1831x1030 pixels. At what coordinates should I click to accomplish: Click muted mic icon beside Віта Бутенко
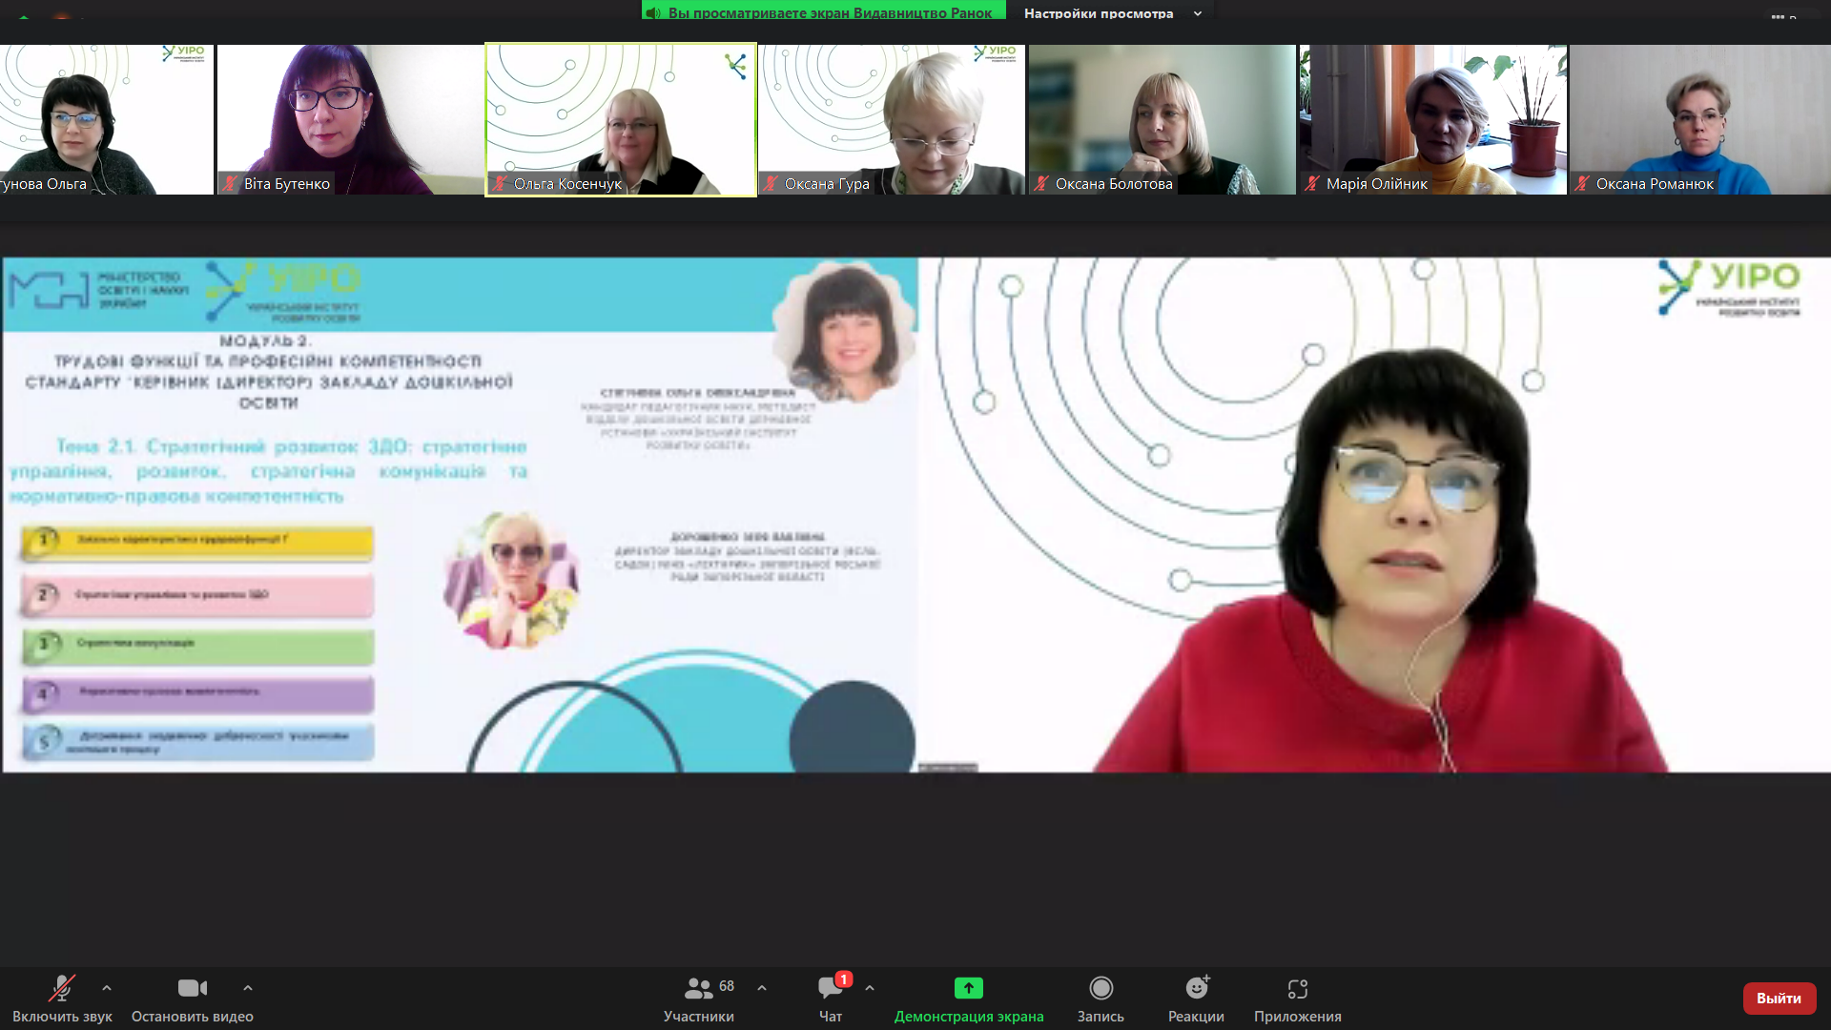(230, 183)
